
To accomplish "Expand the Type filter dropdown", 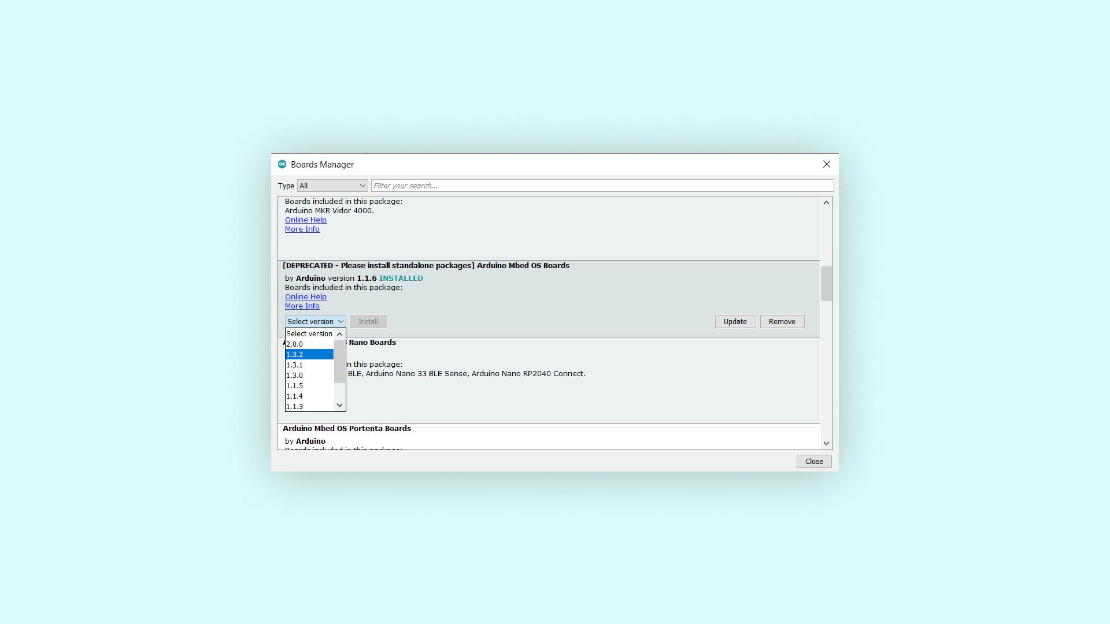I will (332, 185).
